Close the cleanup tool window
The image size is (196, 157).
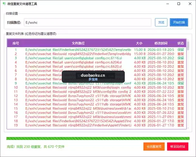point(190,4)
